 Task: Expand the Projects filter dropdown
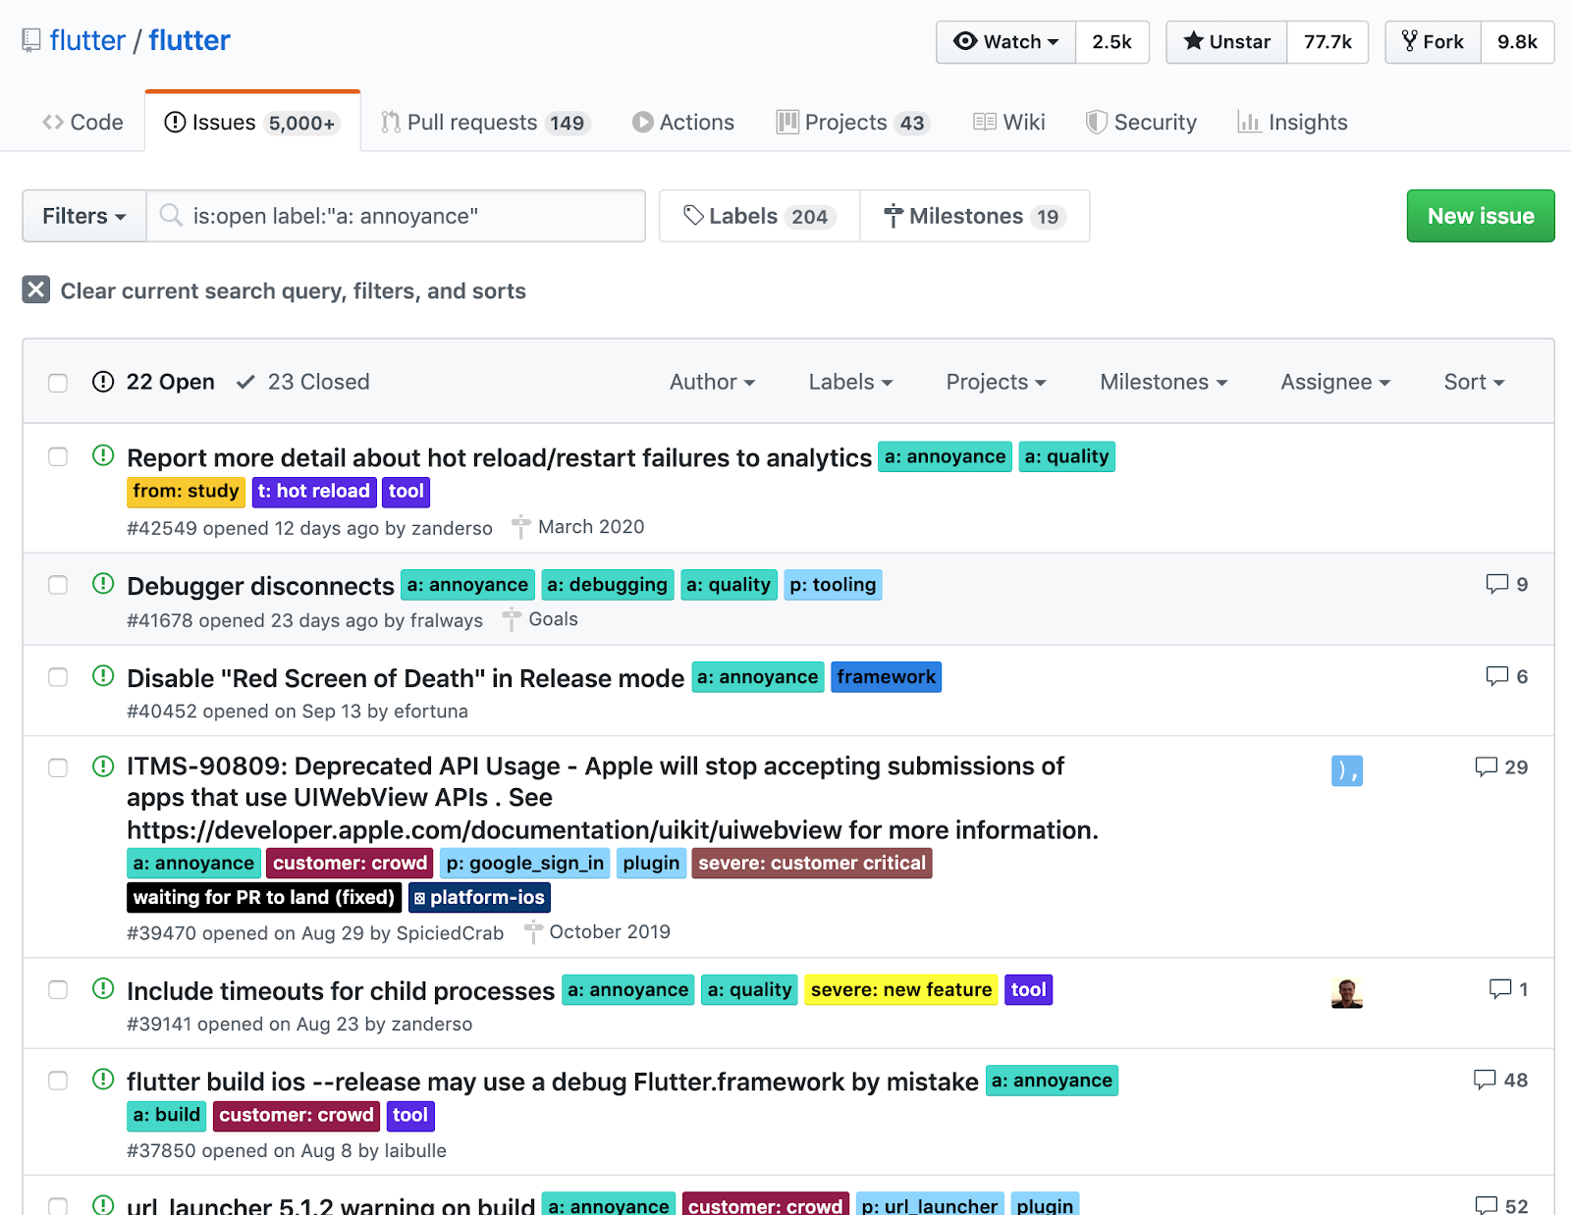(996, 382)
